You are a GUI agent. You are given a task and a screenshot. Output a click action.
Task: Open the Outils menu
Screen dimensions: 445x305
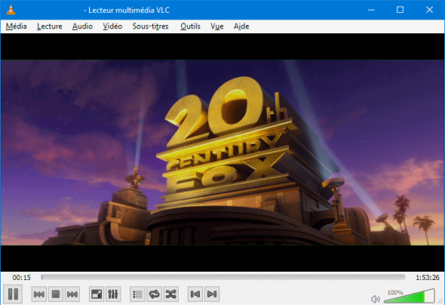point(190,27)
